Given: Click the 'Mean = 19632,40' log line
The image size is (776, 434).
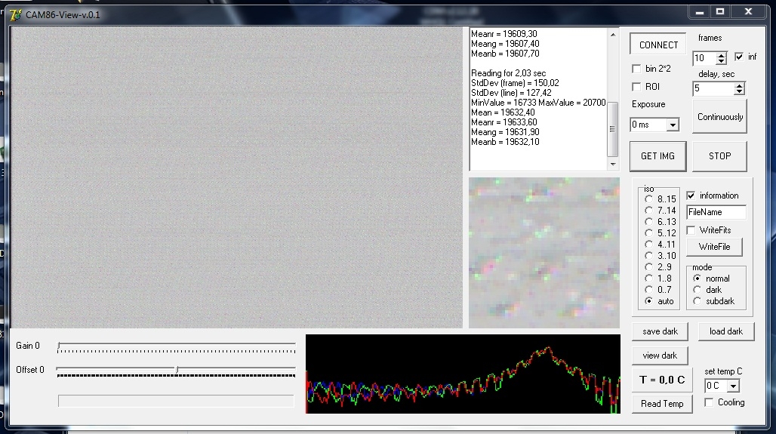Looking at the screenshot, I should [503, 112].
